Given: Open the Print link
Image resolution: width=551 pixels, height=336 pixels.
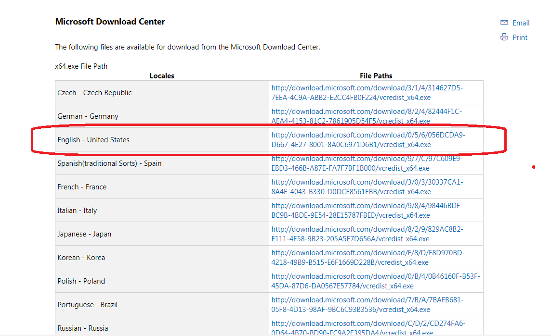Looking at the screenshot, I should coord(520,37).
